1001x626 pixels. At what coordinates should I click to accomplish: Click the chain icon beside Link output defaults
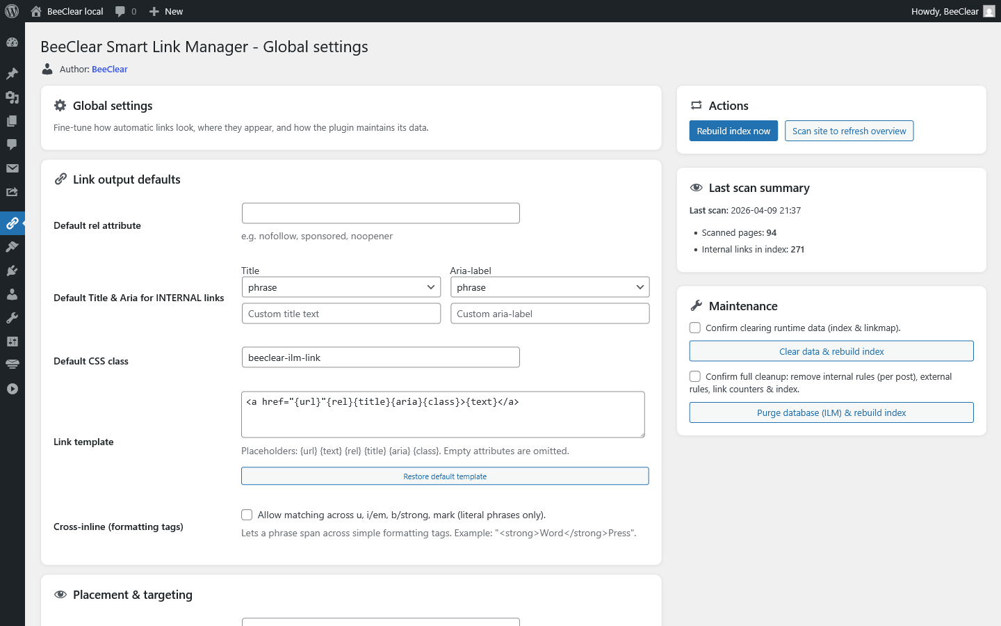60,179
